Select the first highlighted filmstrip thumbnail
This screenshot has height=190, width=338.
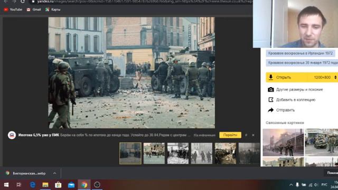(x=130, y=154)
